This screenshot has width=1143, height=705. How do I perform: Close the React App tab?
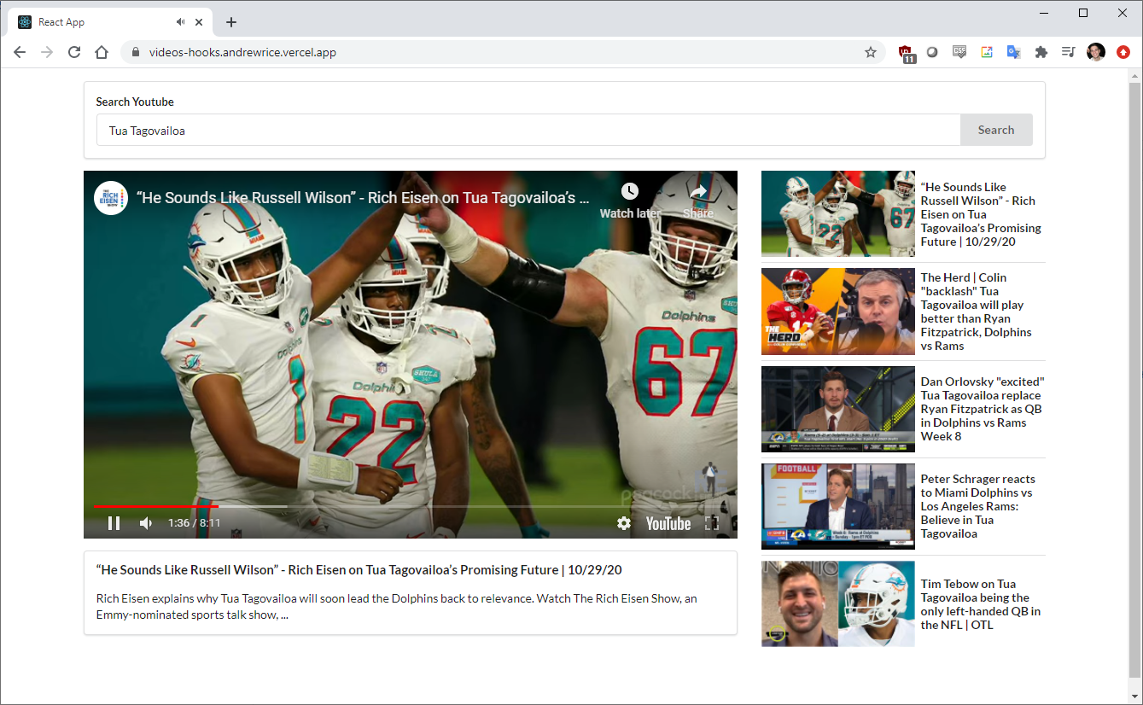tap(199, 22)
